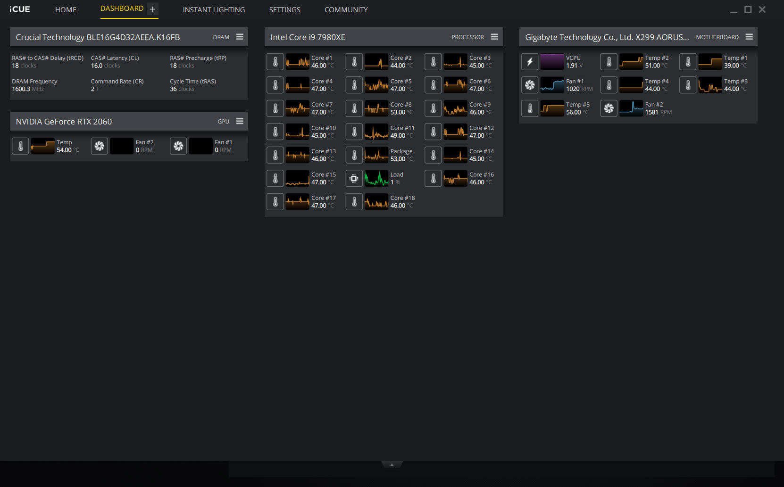
Task: Click the Core #18 thermometer icon
Action: [354, 202]
